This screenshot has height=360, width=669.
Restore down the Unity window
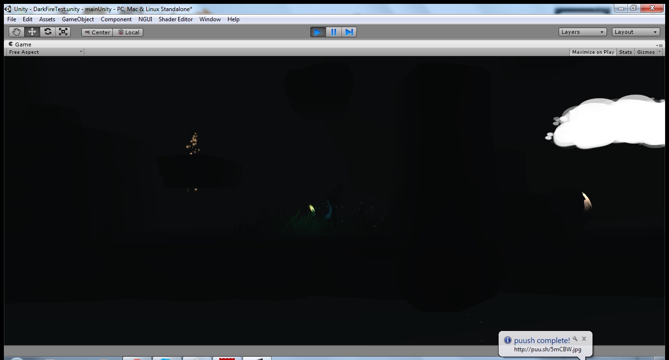634,8
